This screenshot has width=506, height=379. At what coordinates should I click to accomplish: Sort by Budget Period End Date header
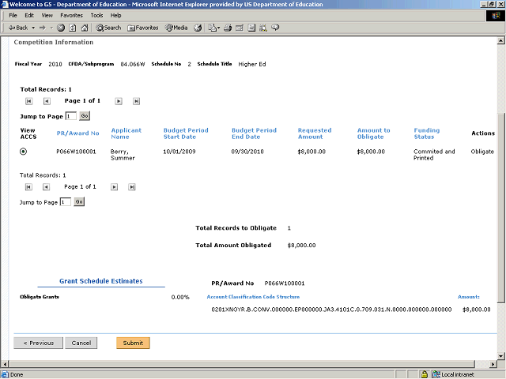click(254, 133)
